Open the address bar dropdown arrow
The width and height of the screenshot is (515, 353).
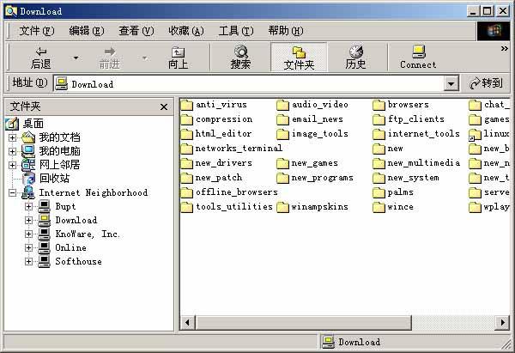(x=451, y=84)
